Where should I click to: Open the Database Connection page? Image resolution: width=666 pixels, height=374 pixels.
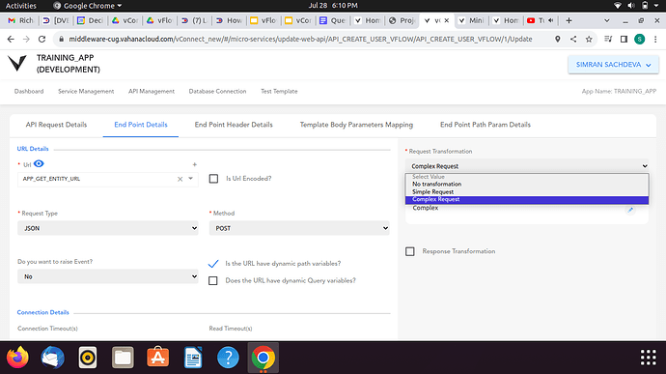(217, 91)
